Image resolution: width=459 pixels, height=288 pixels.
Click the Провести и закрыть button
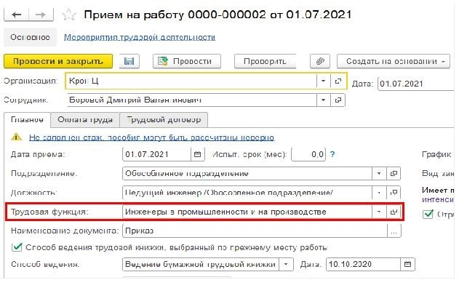point(58,61)
